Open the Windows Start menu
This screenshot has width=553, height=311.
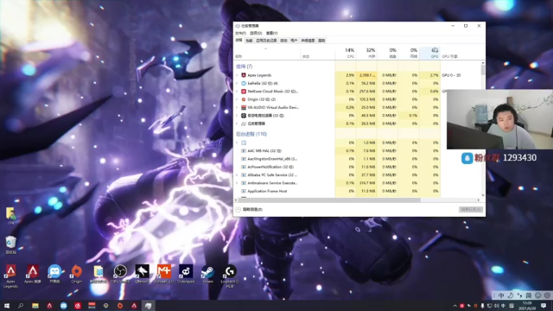coord(7,305)
